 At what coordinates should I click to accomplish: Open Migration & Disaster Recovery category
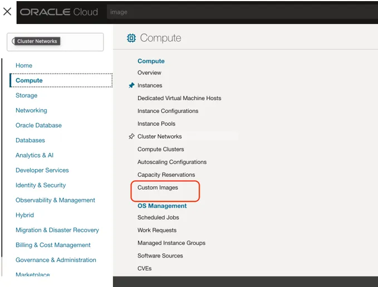(x=57, y=230)
